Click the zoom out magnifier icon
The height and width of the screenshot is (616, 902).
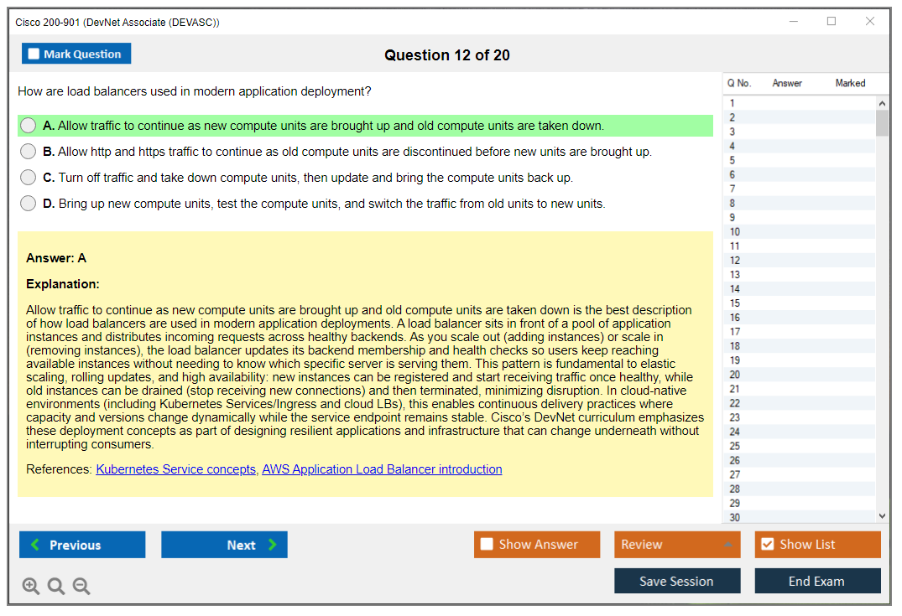pyautogui.click(x=81, y=586)
